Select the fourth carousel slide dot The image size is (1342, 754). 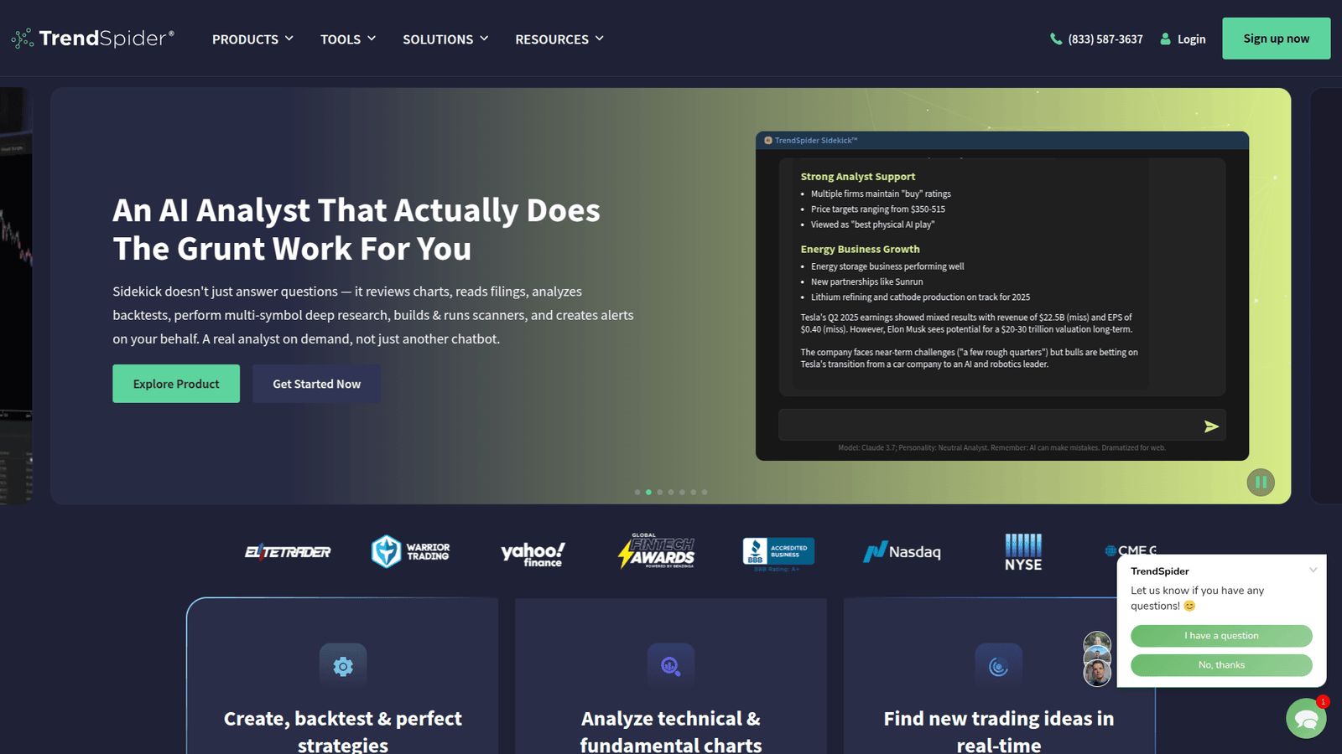pyautogui.click(x=671, y=493)
